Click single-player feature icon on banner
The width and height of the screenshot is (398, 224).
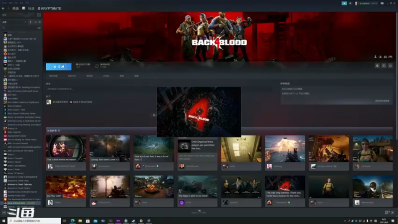(376, 57)
